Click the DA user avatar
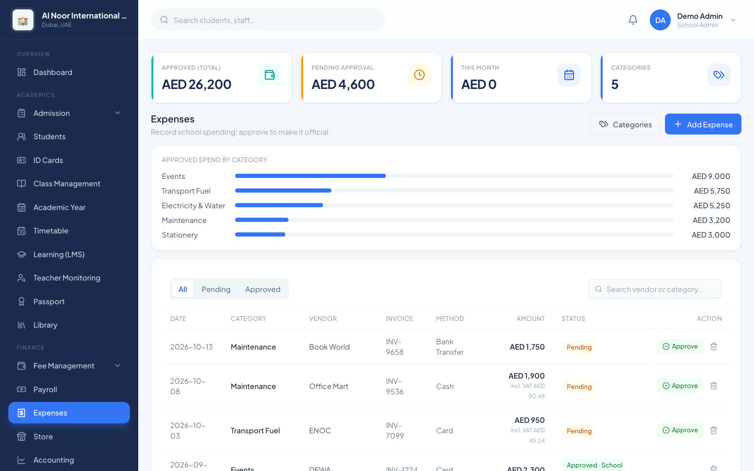This screenshot has width=754, height=471. 660,20
